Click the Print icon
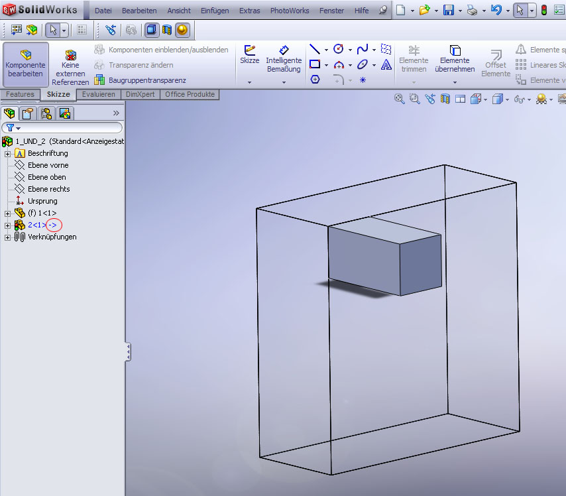The width and height of the screenshot is (566, 496). [472, 10]
